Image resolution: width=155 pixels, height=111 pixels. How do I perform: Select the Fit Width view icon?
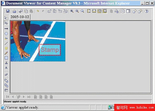click(x=94, y=11)
